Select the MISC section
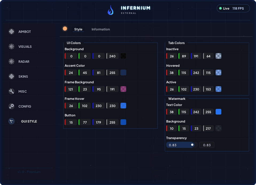This screenshot has width=256, height=185. [22, 92]
